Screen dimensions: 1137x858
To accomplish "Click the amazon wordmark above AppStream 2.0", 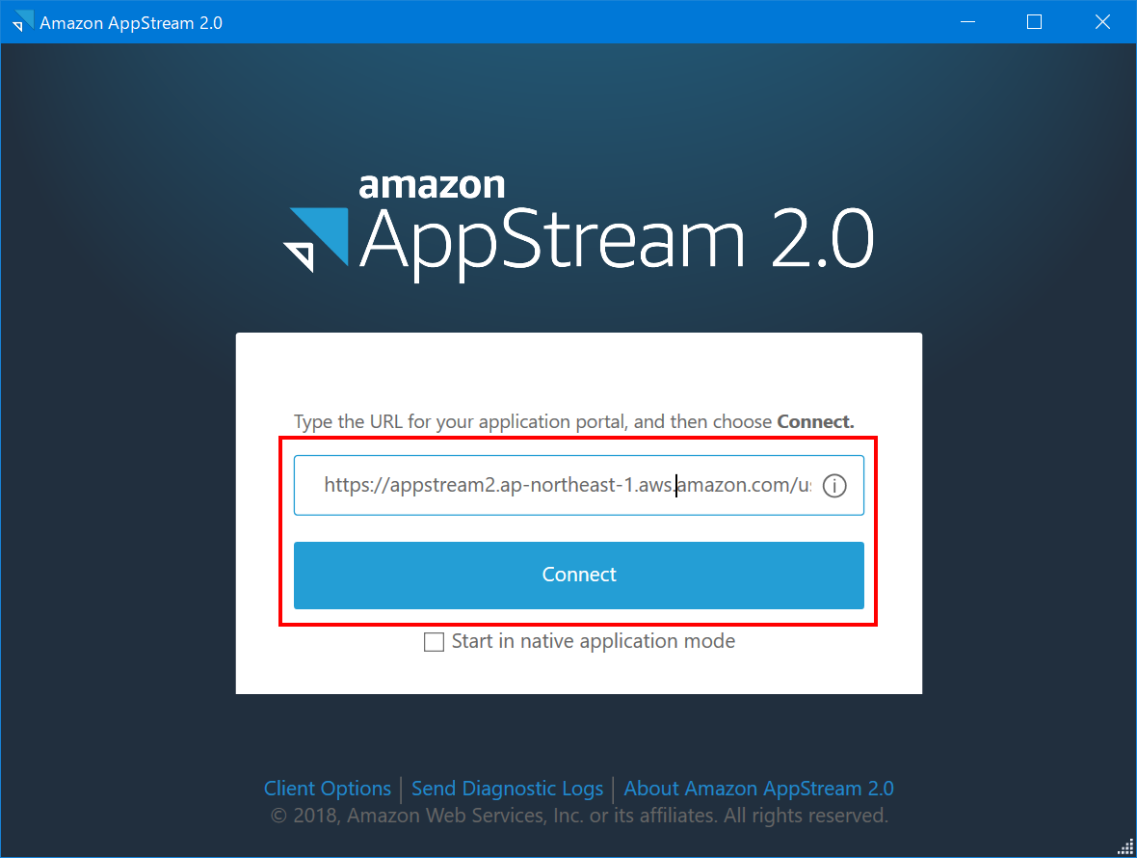I will (432, 185).
